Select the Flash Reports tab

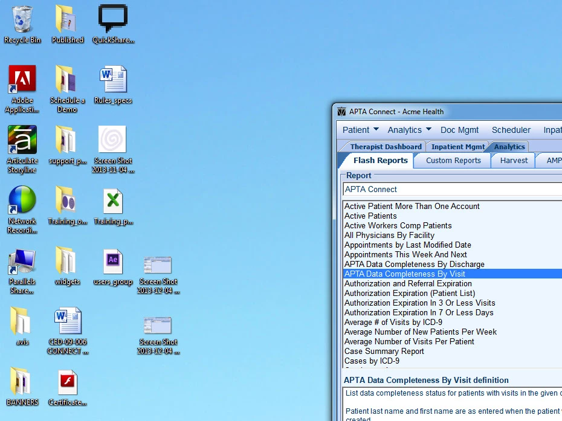click(380, 160)
